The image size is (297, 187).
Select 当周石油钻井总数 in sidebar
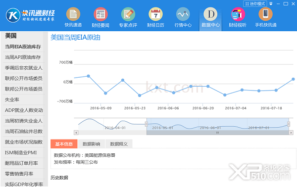pyautogui.click(x=24, y=132)
